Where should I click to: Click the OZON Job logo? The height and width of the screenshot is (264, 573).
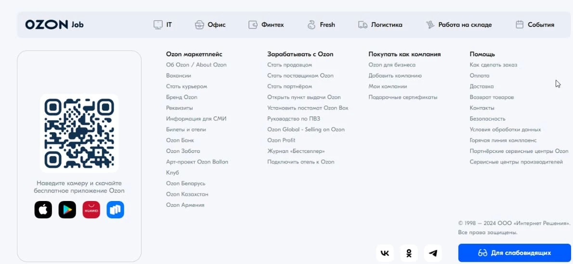click(x=54, y=25)
